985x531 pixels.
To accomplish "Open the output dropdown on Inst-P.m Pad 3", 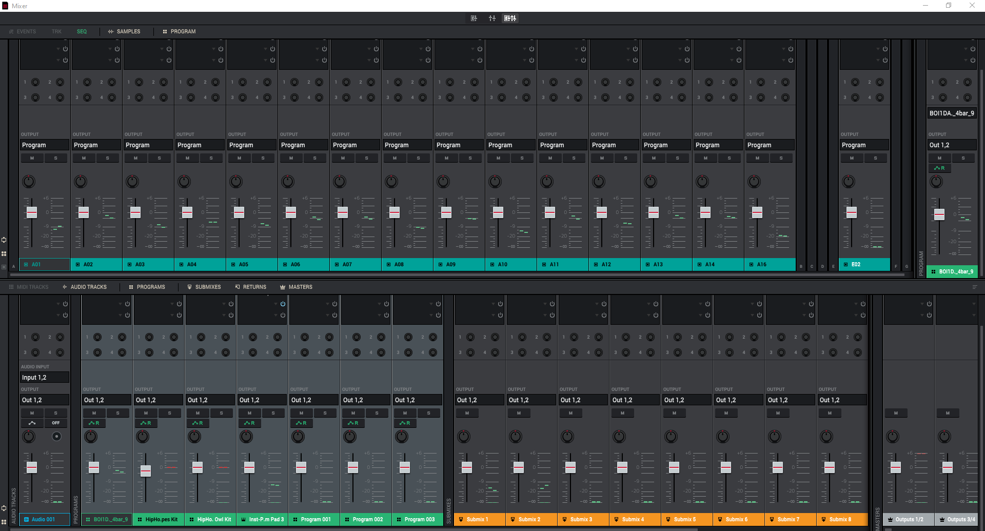I will pos(262,400).
